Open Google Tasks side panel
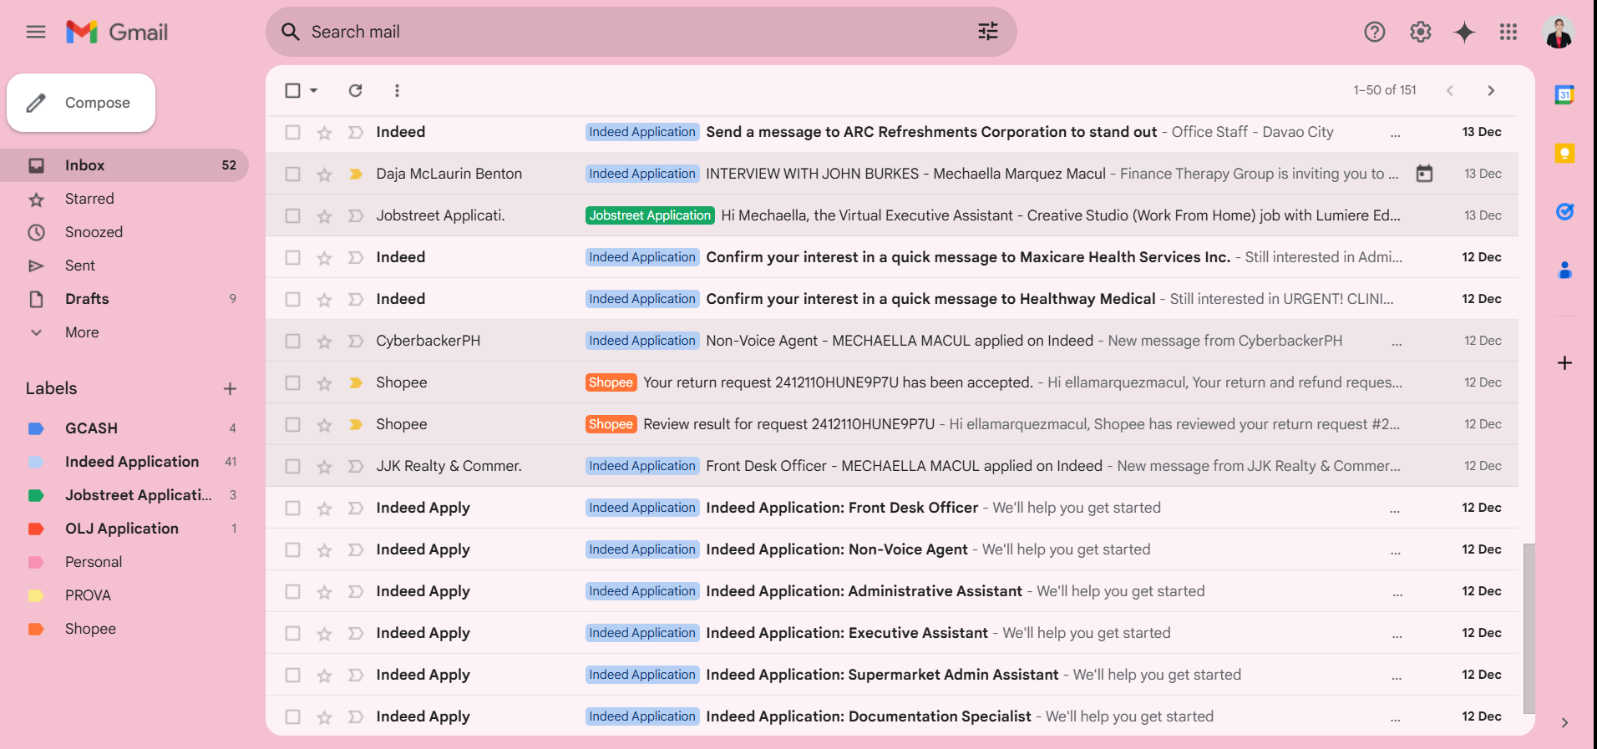 (1565, 211)
